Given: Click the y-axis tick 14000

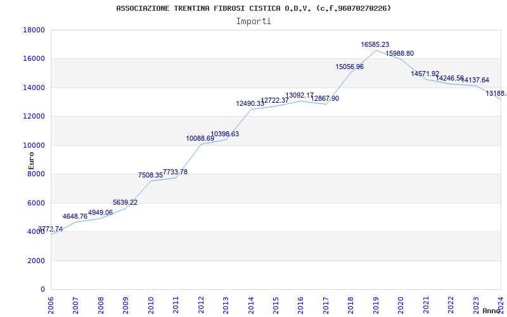Looking at the screenshot, I should pyautogui.click(x=34, y=87).
